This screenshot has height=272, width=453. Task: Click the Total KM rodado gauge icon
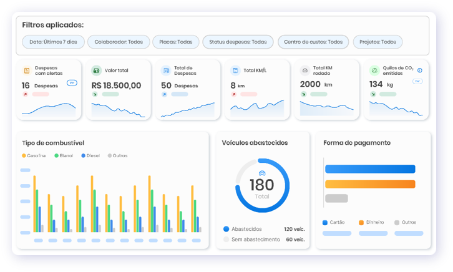305,70
